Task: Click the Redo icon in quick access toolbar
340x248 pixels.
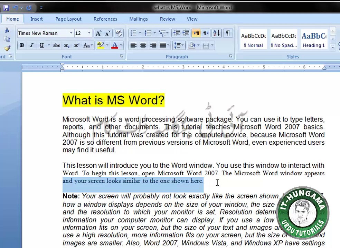Action: (29, 8)
